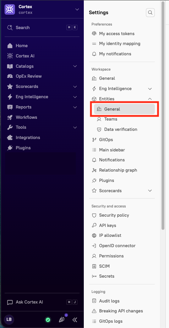This screenshot has width=169, height=328.
Task: Click the green status check icon
Action: (x=48, y=319)
